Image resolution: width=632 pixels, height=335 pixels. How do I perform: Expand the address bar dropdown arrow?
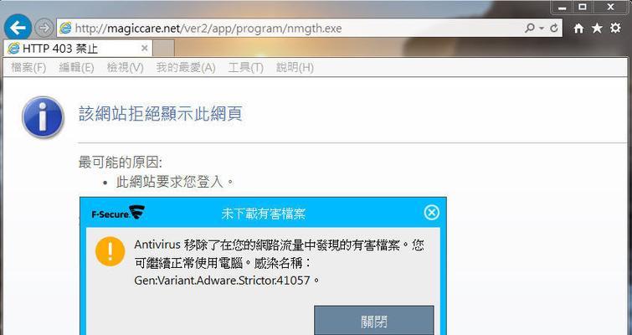coord(542,28)
